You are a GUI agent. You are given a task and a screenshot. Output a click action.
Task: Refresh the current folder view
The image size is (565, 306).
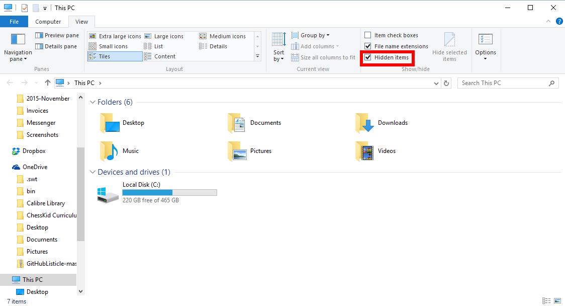446,83
